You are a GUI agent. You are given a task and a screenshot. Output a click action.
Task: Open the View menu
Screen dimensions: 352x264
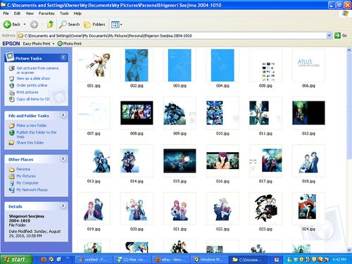[30, 13]
